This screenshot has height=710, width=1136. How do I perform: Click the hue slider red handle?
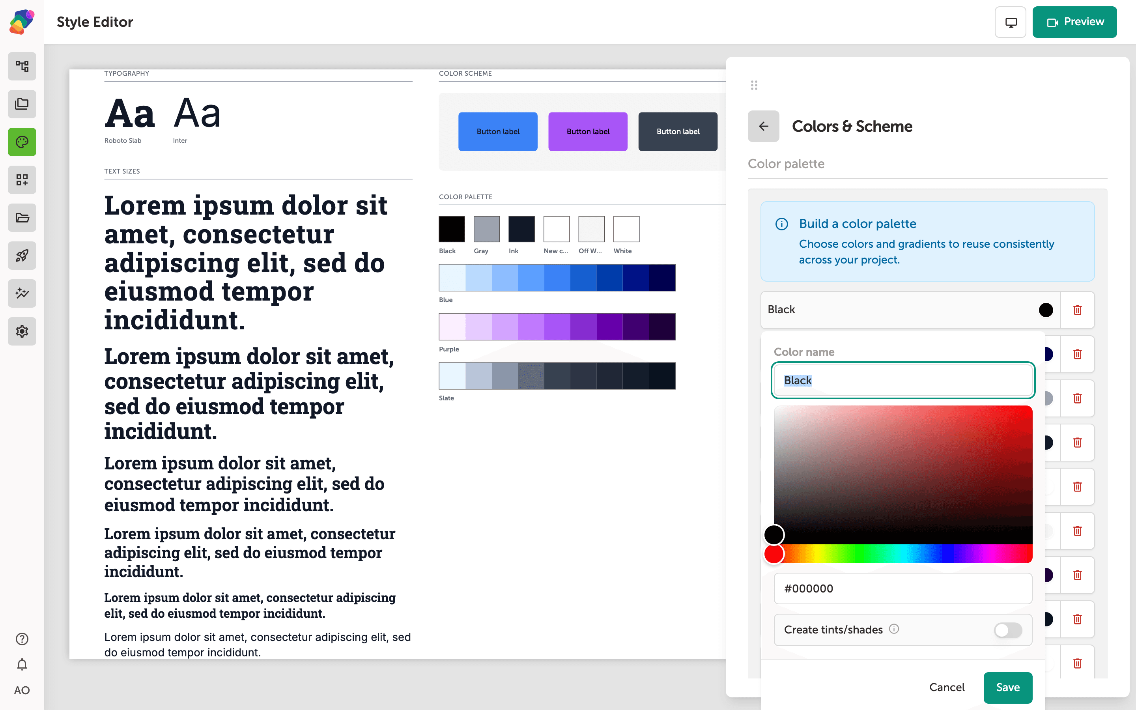[774, 554]
